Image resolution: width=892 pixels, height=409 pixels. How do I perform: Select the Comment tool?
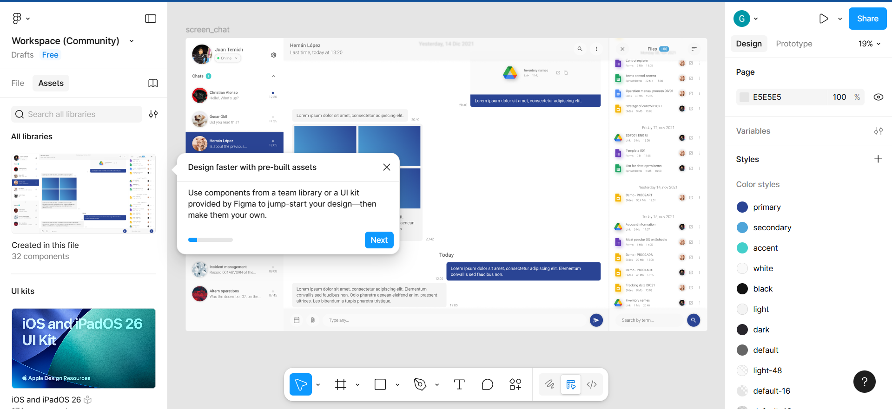(x=487, y=384)
